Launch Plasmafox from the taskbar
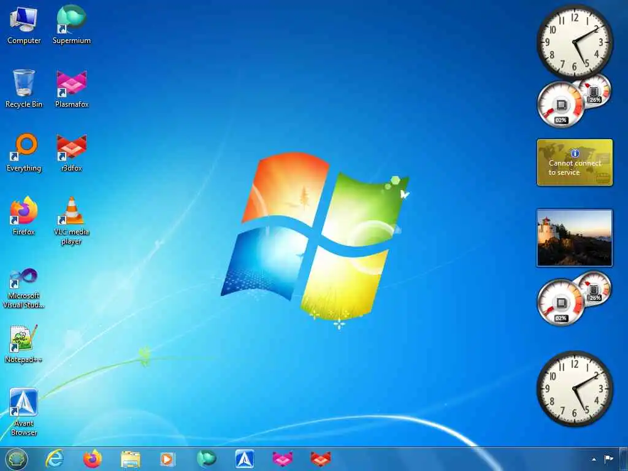Viewport: 628px width, 471px height. [x=282, y=459]
